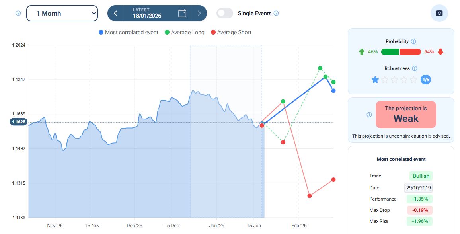Click the Bullish trade badge

click(421, 176)
